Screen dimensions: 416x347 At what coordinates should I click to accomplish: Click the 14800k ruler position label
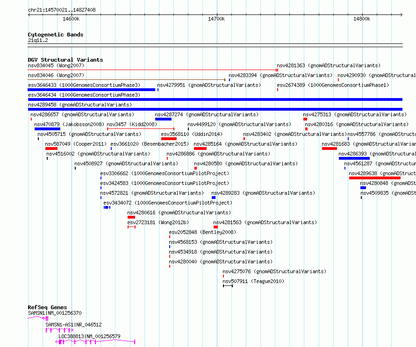(x=362, y=19)
